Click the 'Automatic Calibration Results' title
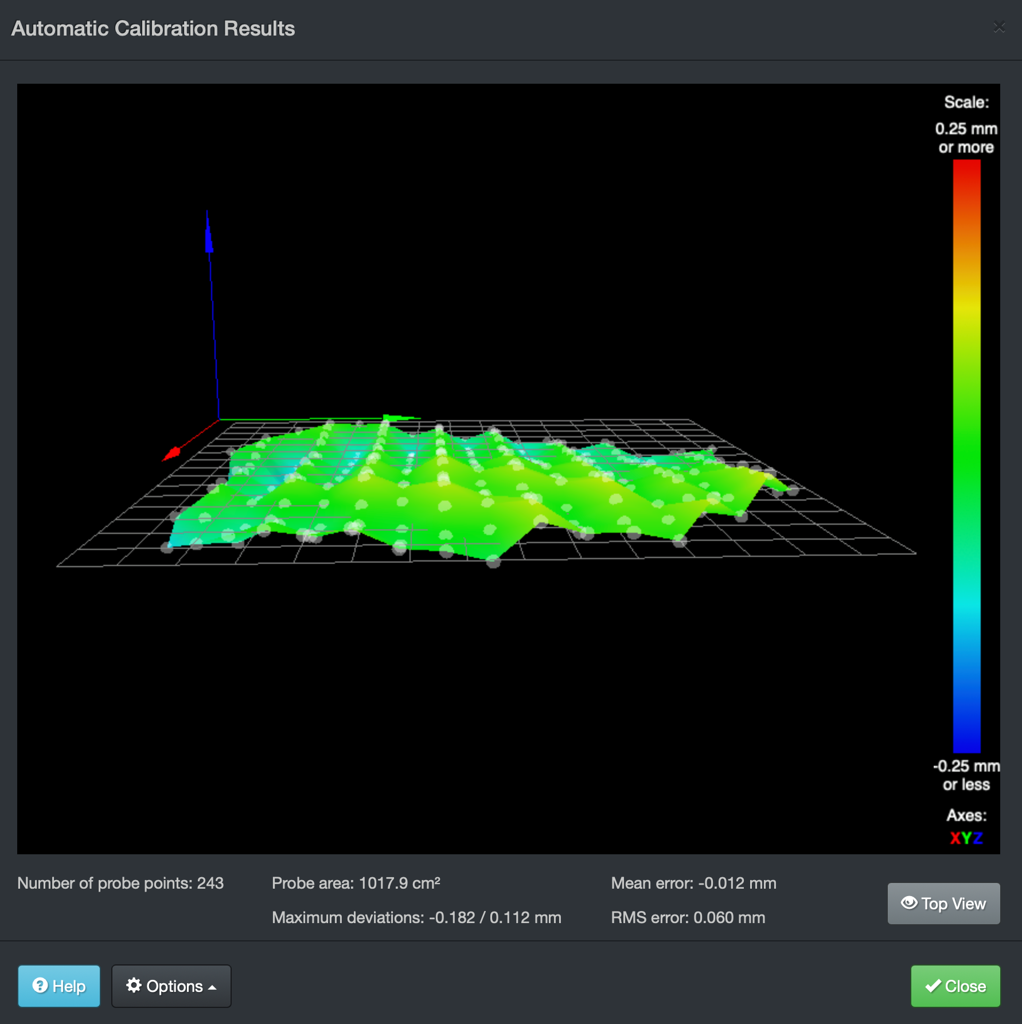The image size is (1022, 1024). (x=153, y=29)
